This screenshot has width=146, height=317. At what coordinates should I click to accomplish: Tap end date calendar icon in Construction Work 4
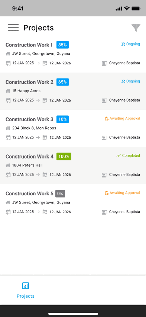[45, 175]
